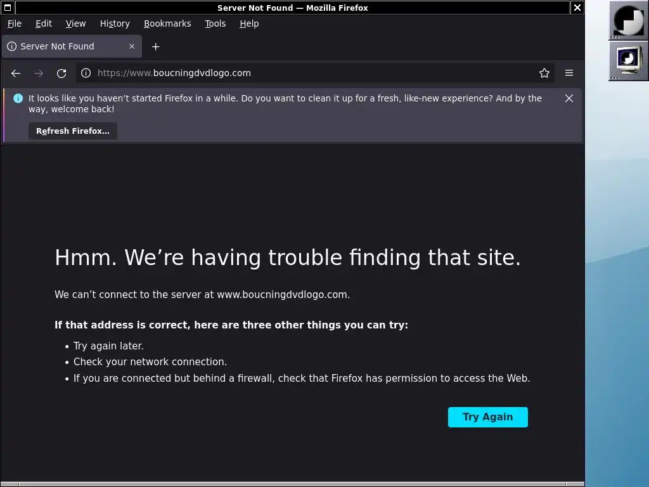Image resolution: width=649 pixels, height=487 pixels.
Task: Open the History menu
Action: pyautogui.click(x=115, y=23)
